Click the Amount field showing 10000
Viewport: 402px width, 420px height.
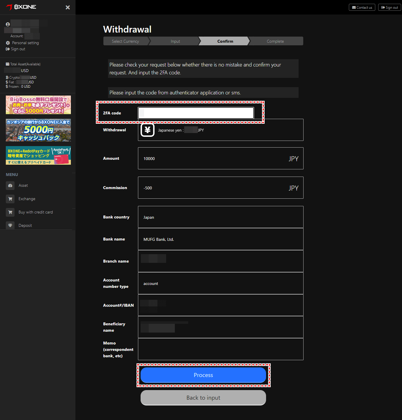221,158
